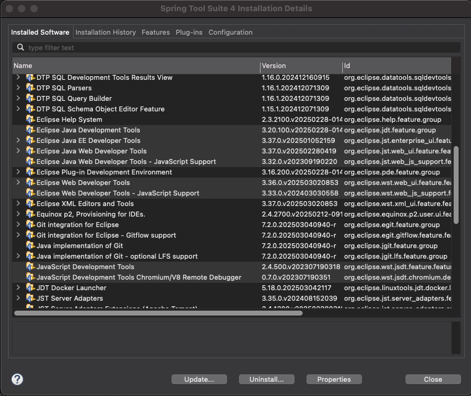Click the horizontal scrollbar thumb below the list
Image resolution: width=471 pixels, height=396 pixels.
158,313
